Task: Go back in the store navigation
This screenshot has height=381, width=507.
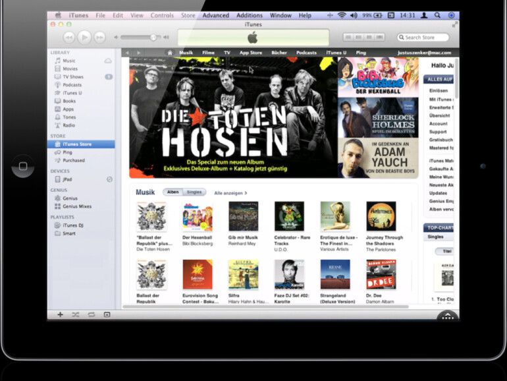Action: coord(127,53)
